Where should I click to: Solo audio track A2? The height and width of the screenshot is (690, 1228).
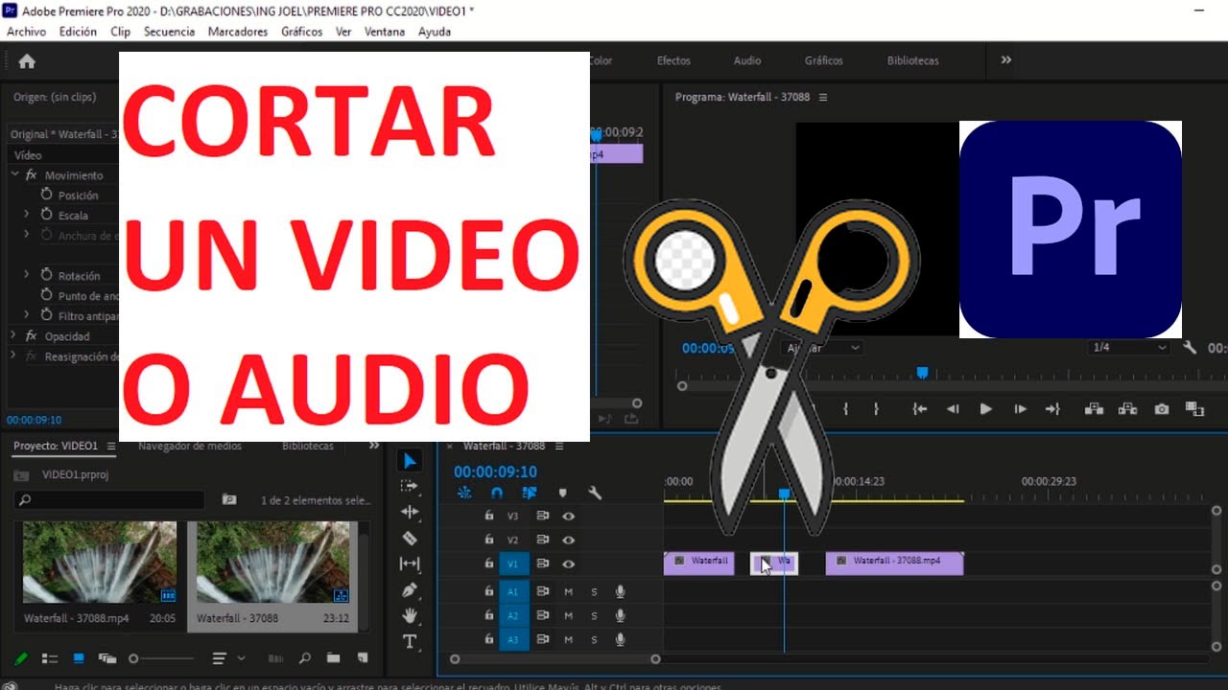pyautogui.click(x=594, y=615)
